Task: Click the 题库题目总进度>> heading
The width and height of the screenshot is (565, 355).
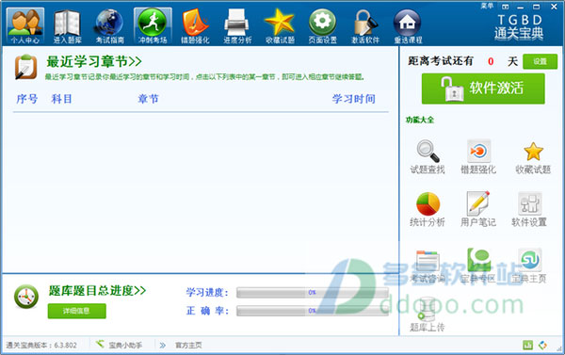Action: [97, 290]
